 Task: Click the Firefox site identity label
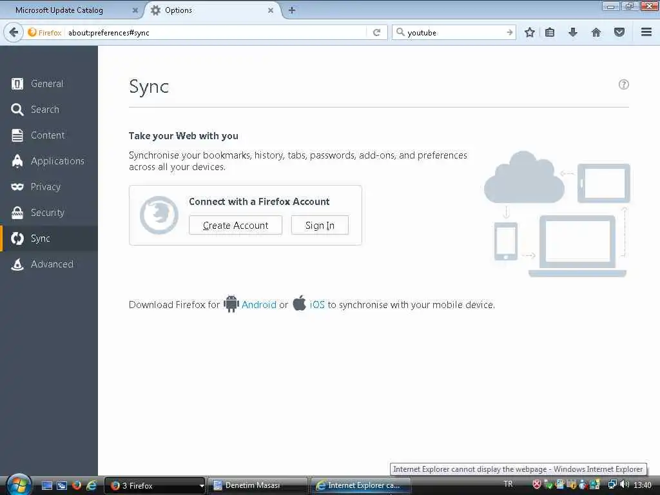pos(45,32)
